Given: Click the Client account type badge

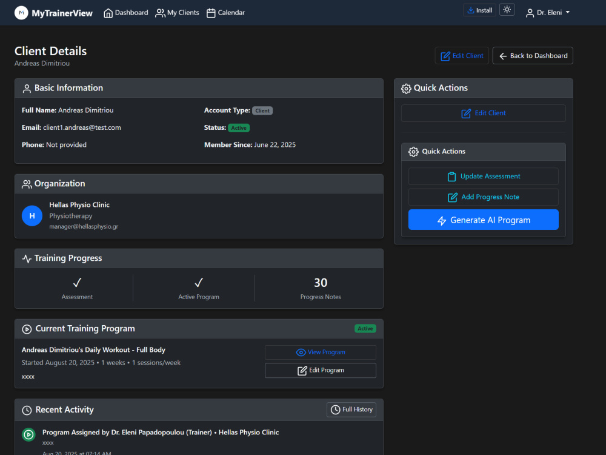Looking at the screenshot, I should (262, 110).
